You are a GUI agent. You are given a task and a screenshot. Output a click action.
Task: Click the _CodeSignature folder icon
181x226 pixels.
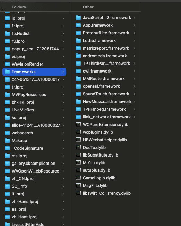7,148
